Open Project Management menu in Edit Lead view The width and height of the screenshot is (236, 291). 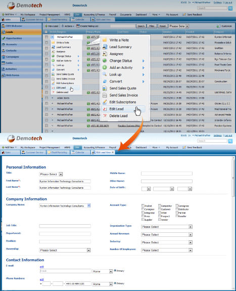[50, 147]
